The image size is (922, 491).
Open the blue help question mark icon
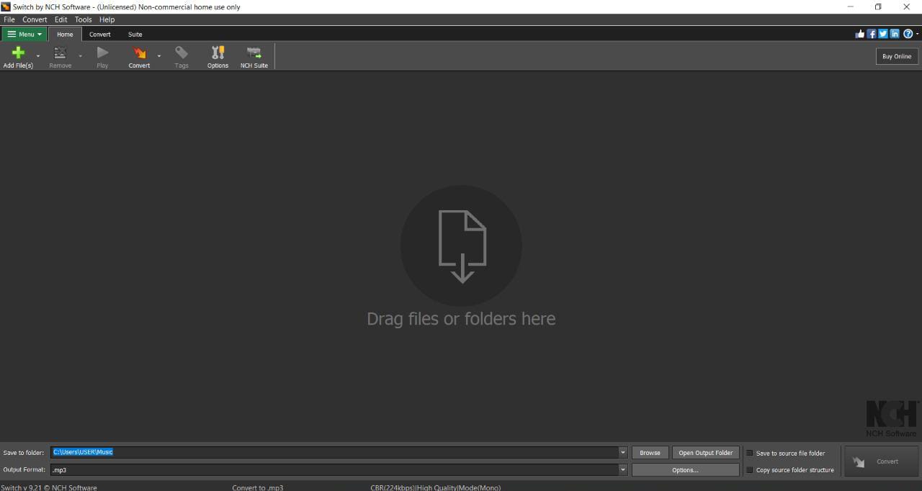908,34
